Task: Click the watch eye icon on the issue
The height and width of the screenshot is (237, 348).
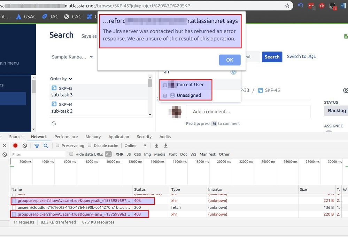Action: click(x=345, y=90)
